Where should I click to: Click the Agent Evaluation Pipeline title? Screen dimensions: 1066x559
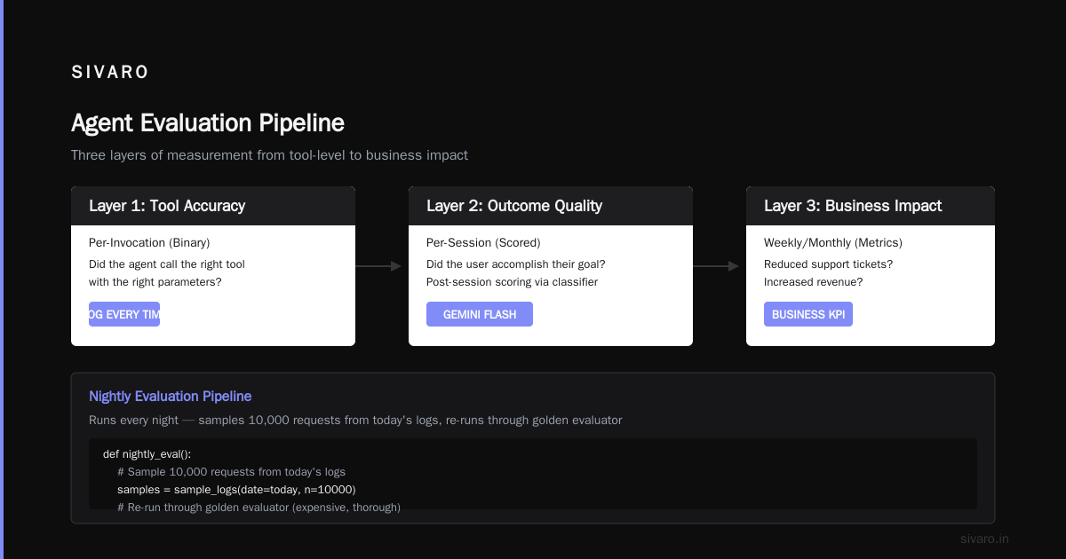pyautogui.click(x=208, y=122)
